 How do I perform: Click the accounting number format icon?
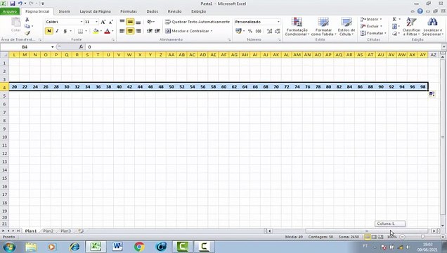pos(238,31)
